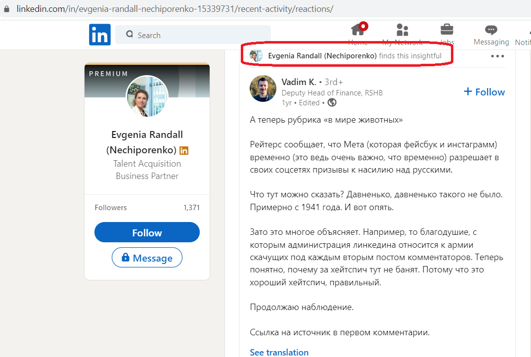The height and width of the screenshot is (357, 531).
Task: Open the Messaging speech bubble icon
Action: (x=491, y=30)
